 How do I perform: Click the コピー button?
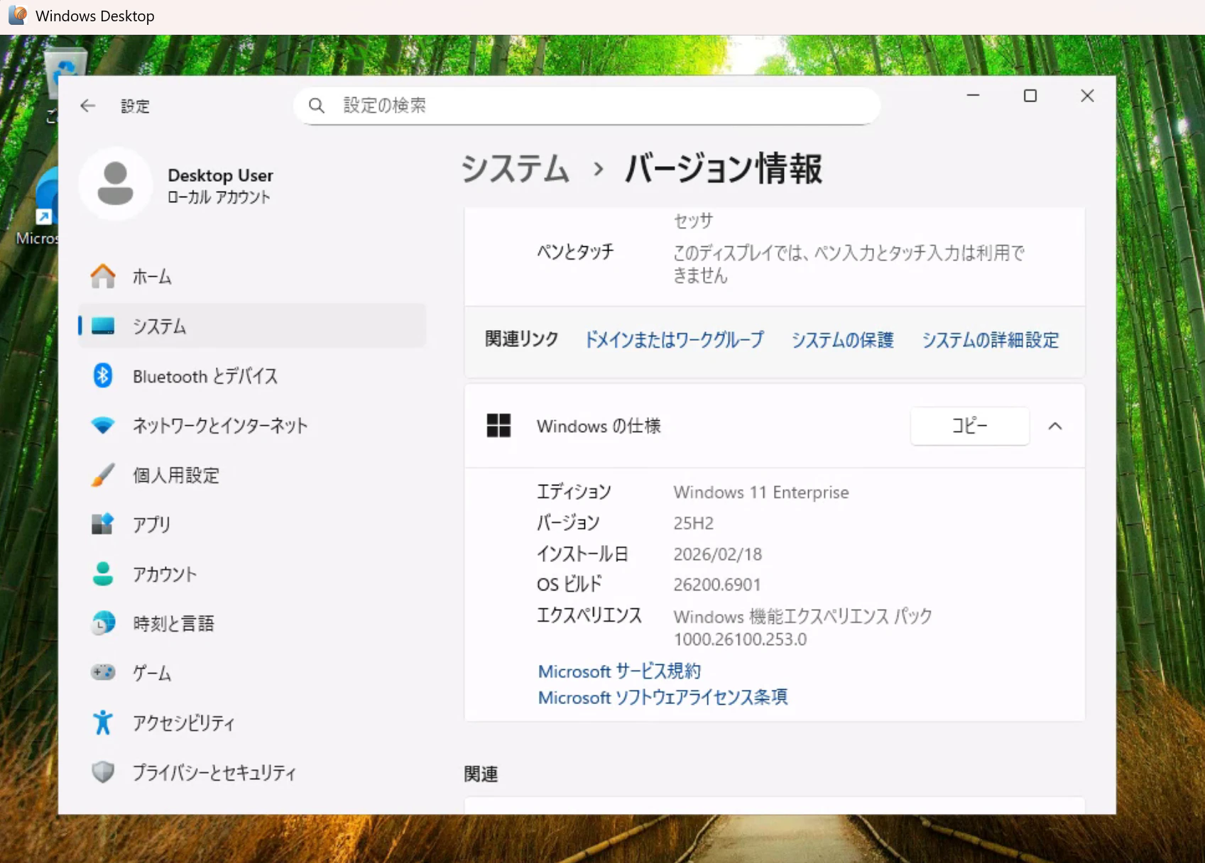click(970, 426)
